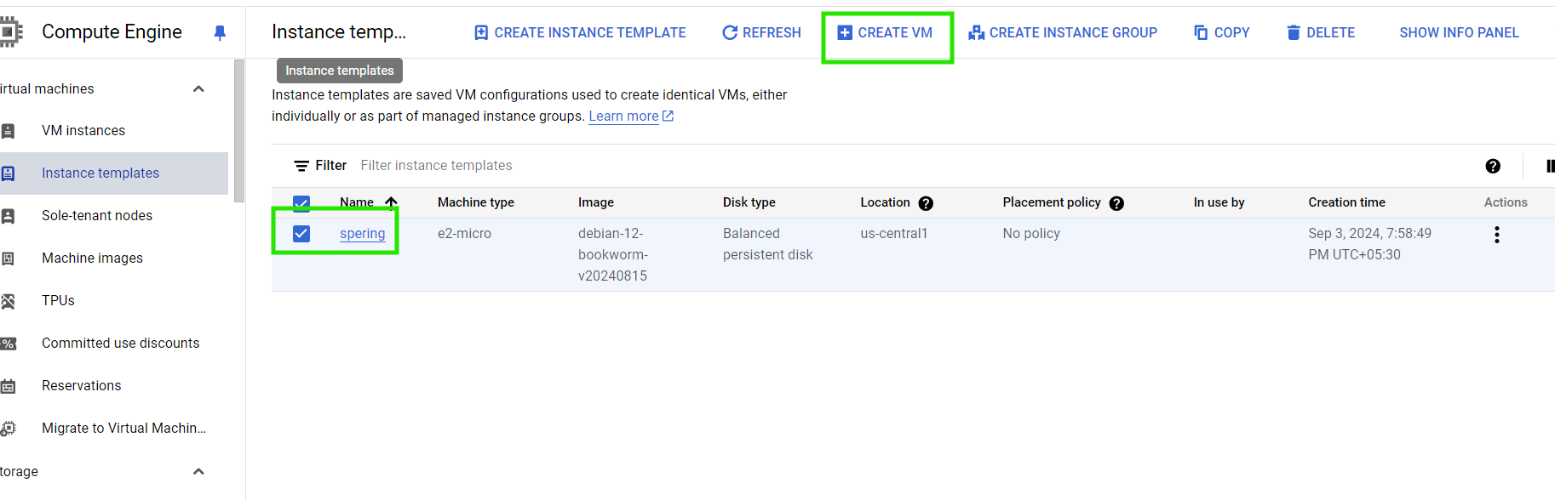Screen dimensions: 1555x500
Task: Click the Refresh icon in toolbar
Action: point(730,32)
